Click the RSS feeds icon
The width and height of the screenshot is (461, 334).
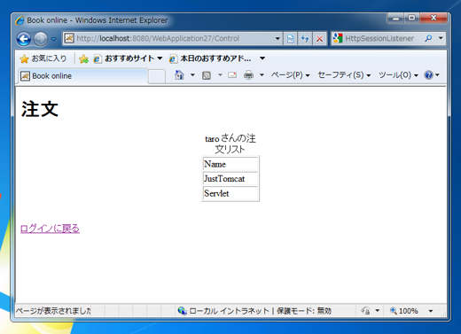tap(207, 75)
